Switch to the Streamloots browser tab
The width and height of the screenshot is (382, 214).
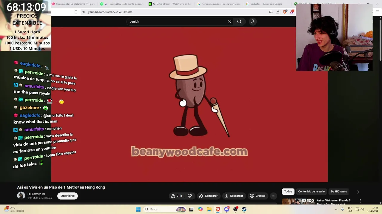pyautogui.click(x=73, y=4)
